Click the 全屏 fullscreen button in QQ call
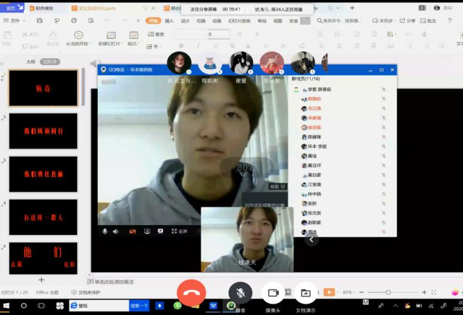 coord(179,231)
